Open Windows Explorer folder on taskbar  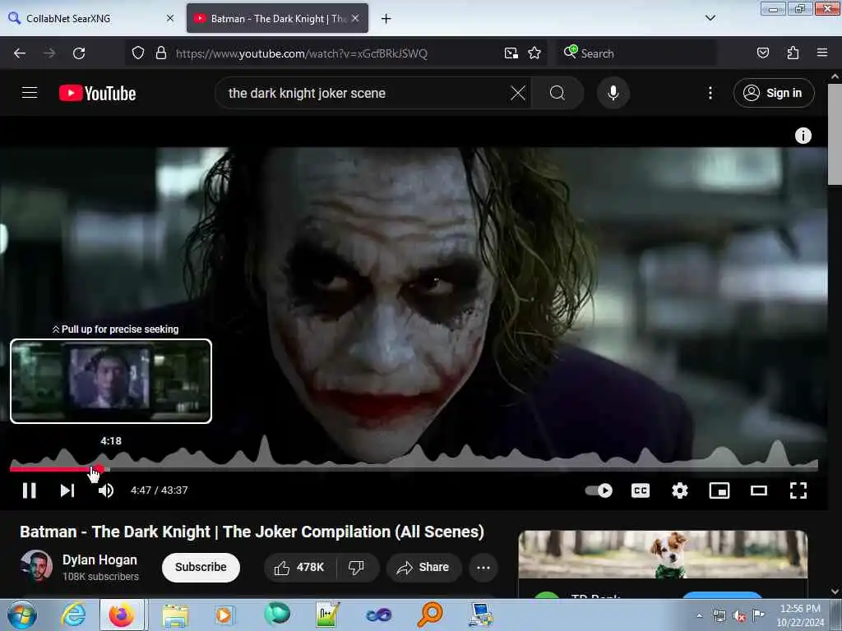[175, 615]
